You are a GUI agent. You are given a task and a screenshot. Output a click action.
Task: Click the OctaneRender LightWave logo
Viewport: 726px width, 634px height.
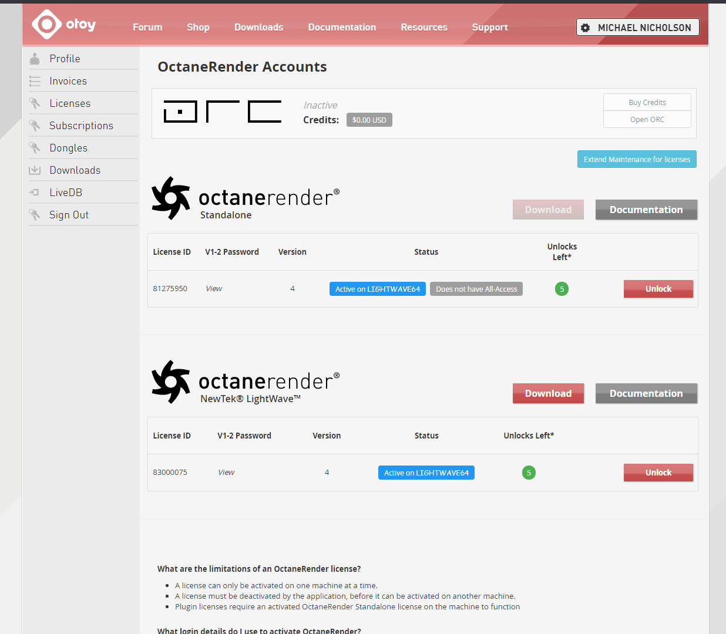tap(246, 382)
